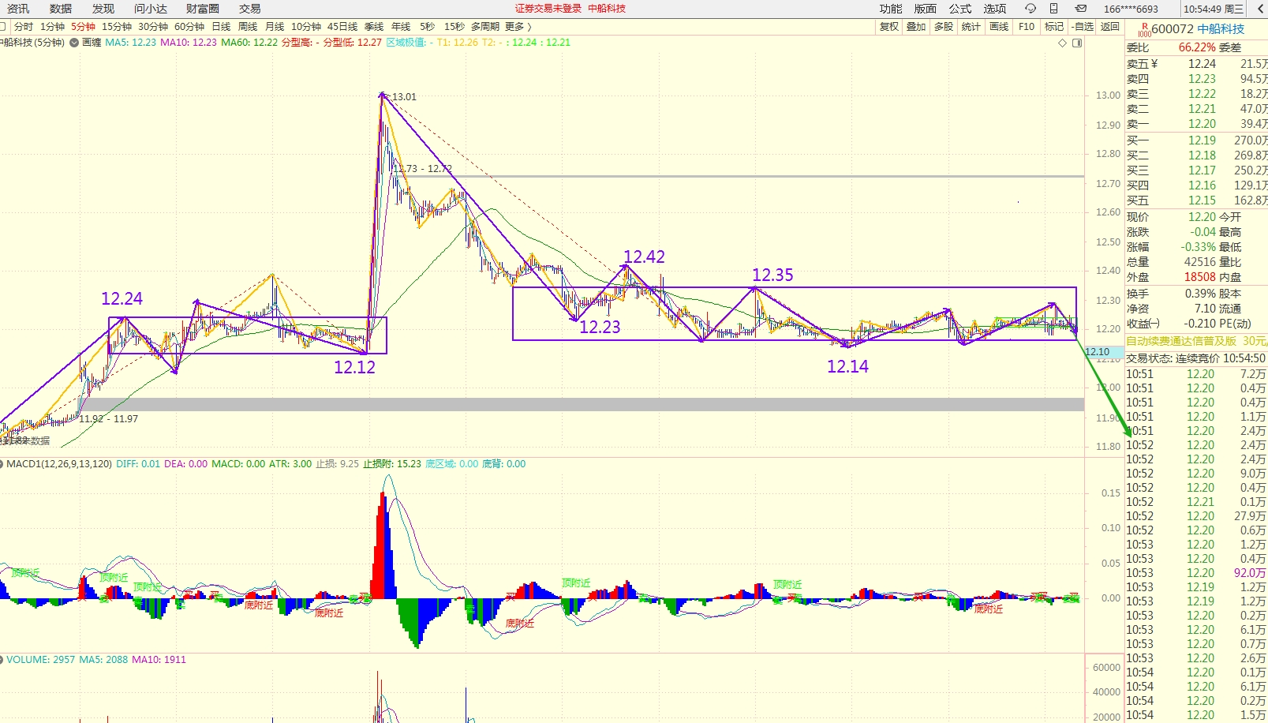Open the 公式 menu
Image resolution: width=1268 pixels, height=723 pixels.
point(960,9)
